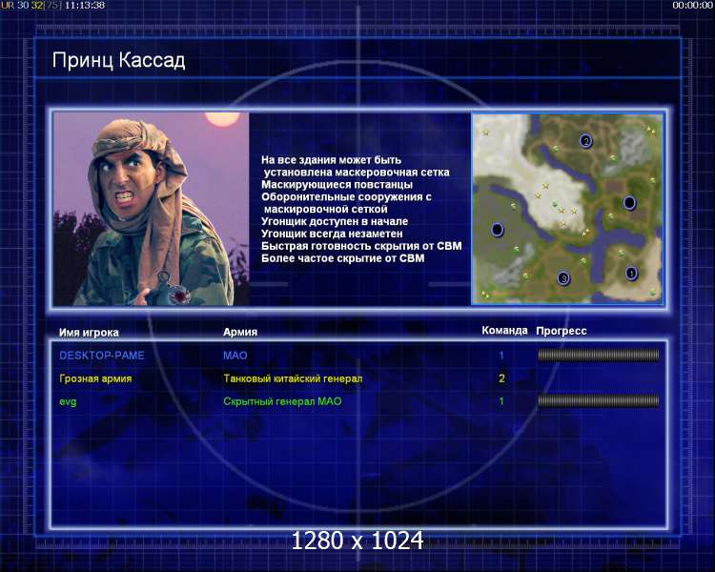This screenshot has width=715, height=572.
Task: Click army 'МАО' in DESKTOP-PAME row
Action: (x=235, y=356)
